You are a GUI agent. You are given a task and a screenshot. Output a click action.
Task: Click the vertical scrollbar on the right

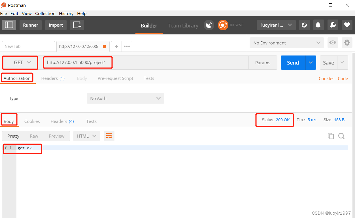click(x=353, y=135)
